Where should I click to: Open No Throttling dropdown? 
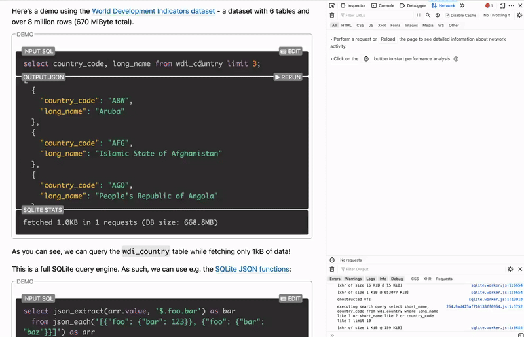[496, 15]
